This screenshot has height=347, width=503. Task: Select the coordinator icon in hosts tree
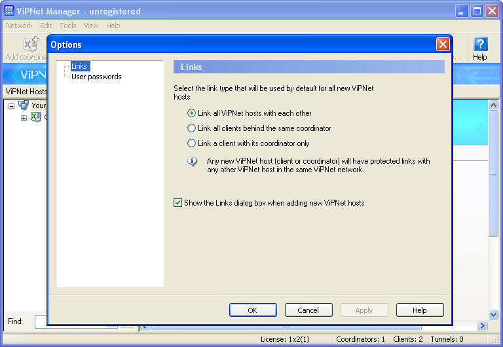point(35,117)
